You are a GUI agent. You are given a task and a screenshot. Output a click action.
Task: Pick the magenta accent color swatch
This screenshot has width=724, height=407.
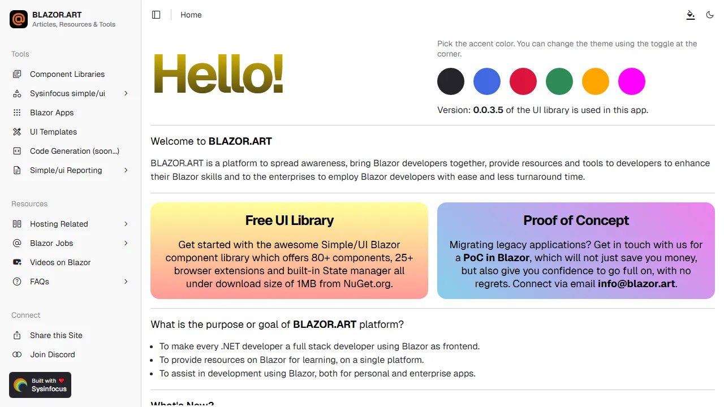pos(632,81)
